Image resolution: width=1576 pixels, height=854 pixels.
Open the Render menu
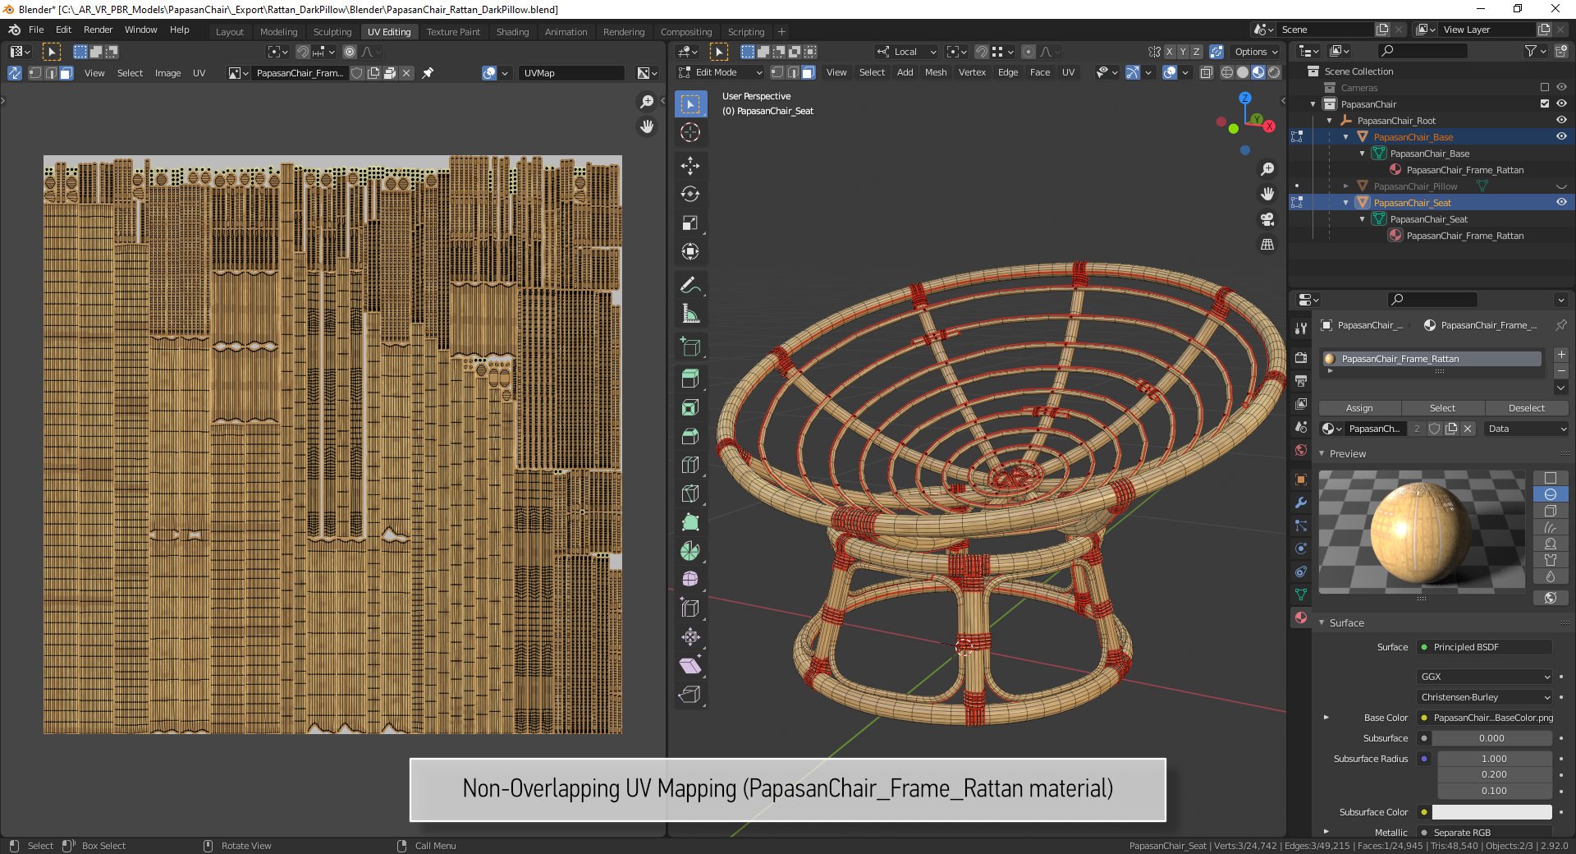coord(98,30)
